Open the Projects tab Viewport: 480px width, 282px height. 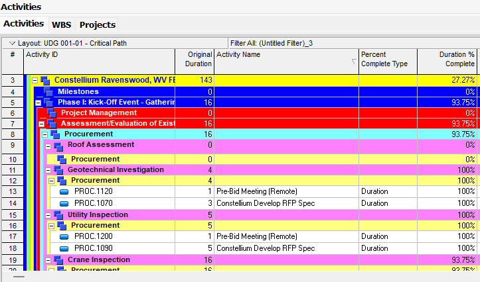98,24
